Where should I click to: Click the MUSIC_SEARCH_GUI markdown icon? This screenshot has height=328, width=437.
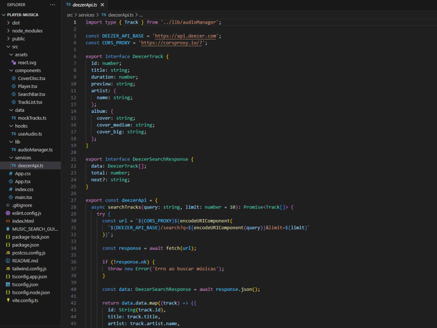coord(8,229)
